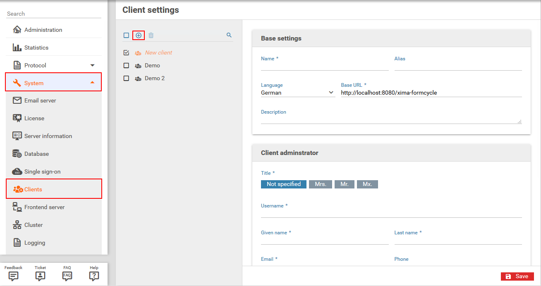Open the Language dropdown set to German

click(x=297, y=93)
